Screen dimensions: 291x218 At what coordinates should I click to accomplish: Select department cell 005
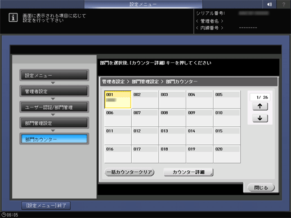(227, 99)
